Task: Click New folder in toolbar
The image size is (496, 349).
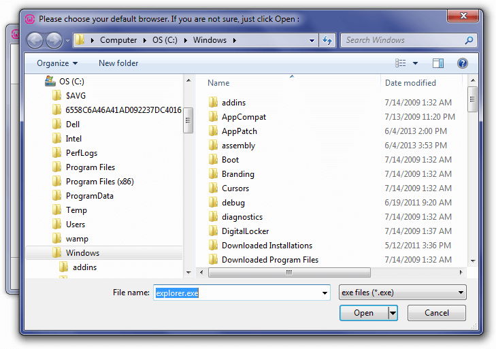Action: [118, 63]
